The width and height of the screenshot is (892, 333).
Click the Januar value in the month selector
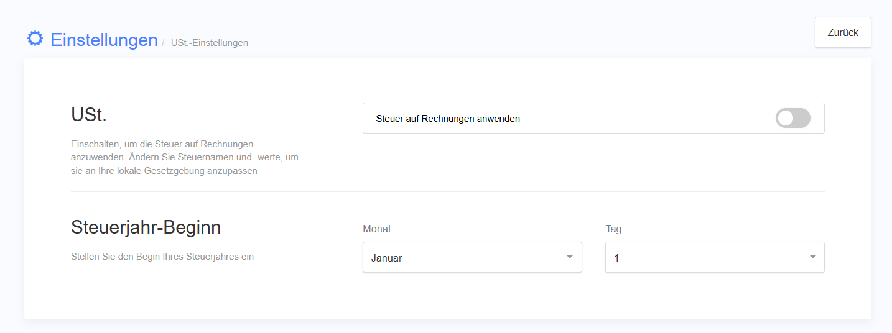[x=387, y=258]
